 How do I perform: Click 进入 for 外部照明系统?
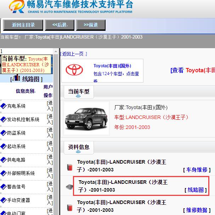pyautogui.click(x=50, y=173)
